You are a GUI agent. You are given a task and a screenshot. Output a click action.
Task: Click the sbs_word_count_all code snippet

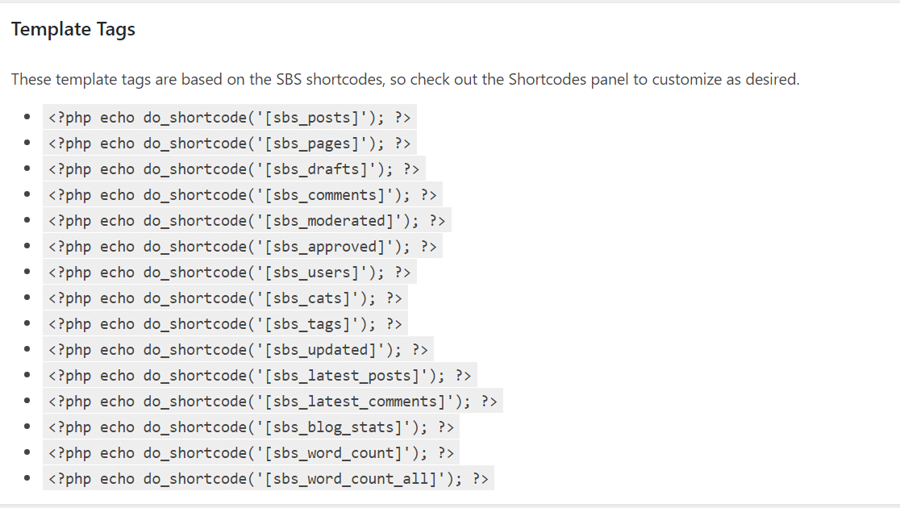269,479
